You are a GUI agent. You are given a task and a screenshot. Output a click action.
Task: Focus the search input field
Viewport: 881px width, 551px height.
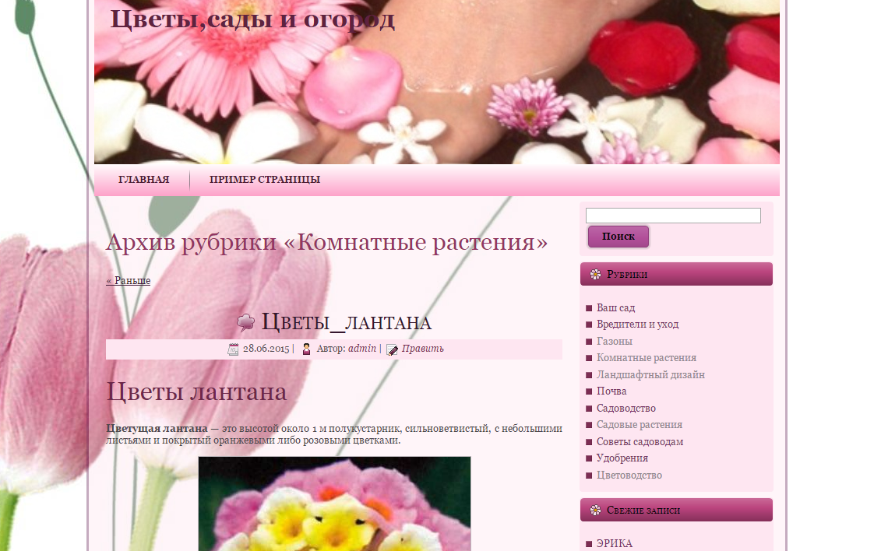[673, 216]
